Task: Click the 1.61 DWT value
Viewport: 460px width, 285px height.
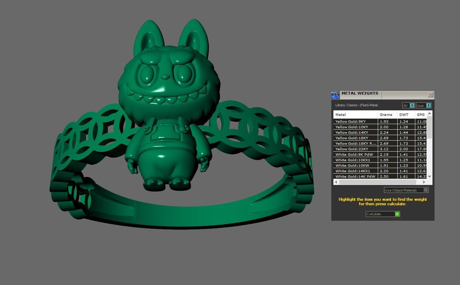Action: click(x=404, y=176)
